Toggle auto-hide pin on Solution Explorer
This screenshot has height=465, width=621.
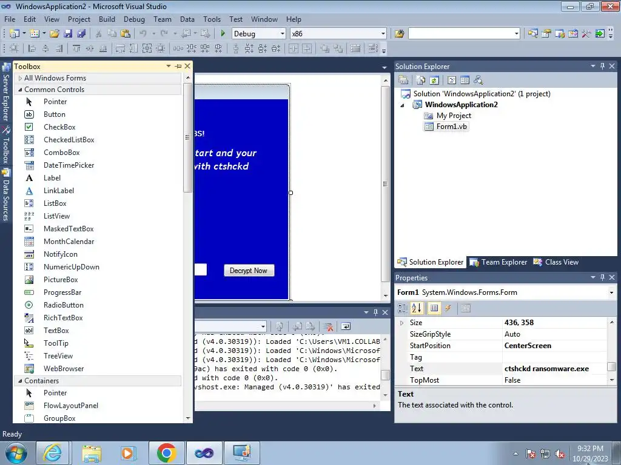coord(602,66)
